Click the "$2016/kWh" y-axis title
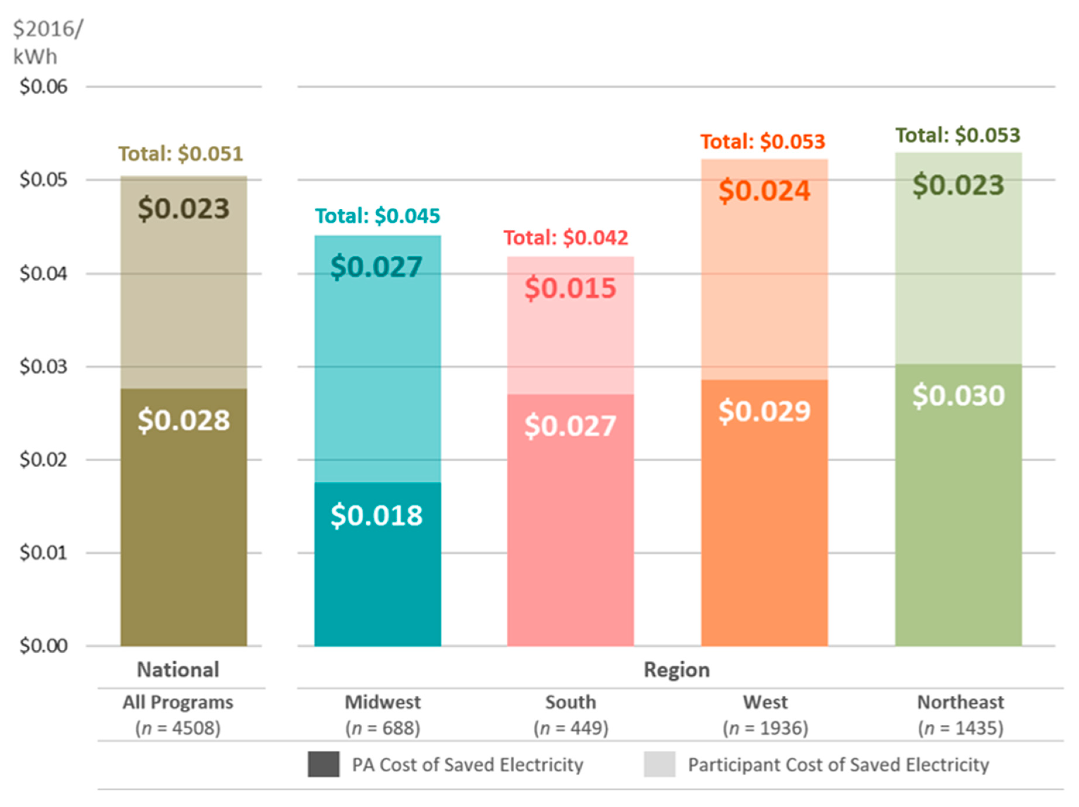1079x807 pixels. pyautogui.click(x=48, y=43)
